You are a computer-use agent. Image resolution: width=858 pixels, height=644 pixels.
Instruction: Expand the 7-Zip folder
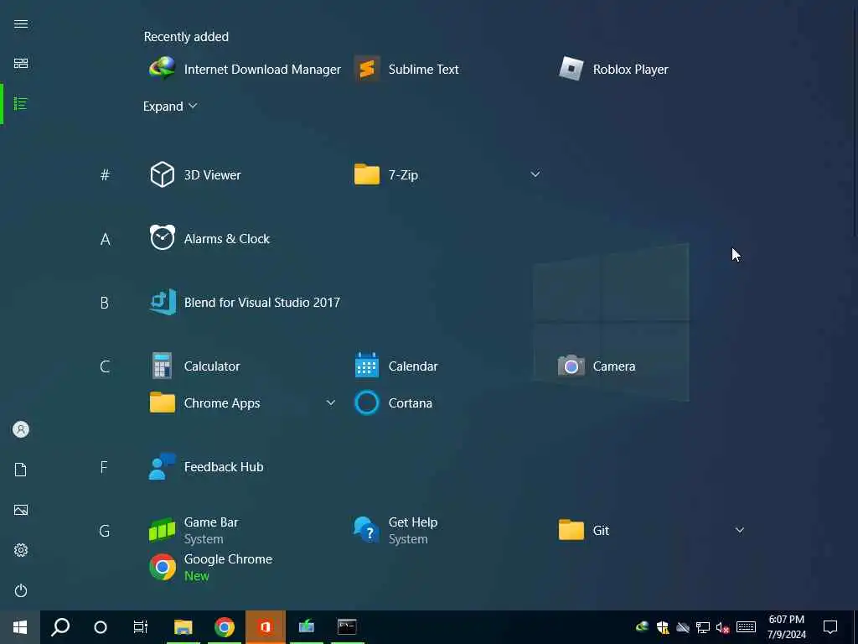point(535,174)
